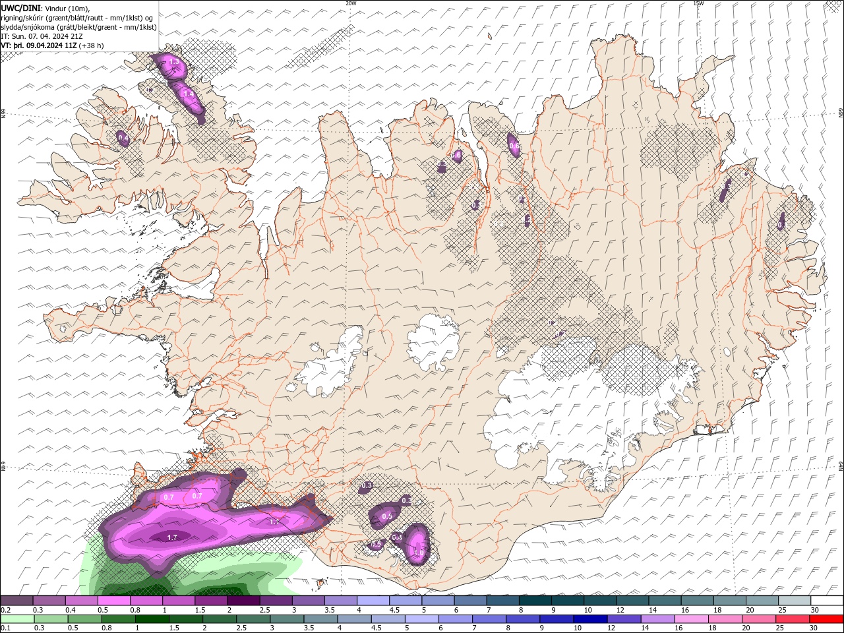
Task: Click the 1.7 precipitation value off the southwest coast
Action: (172, 537)
